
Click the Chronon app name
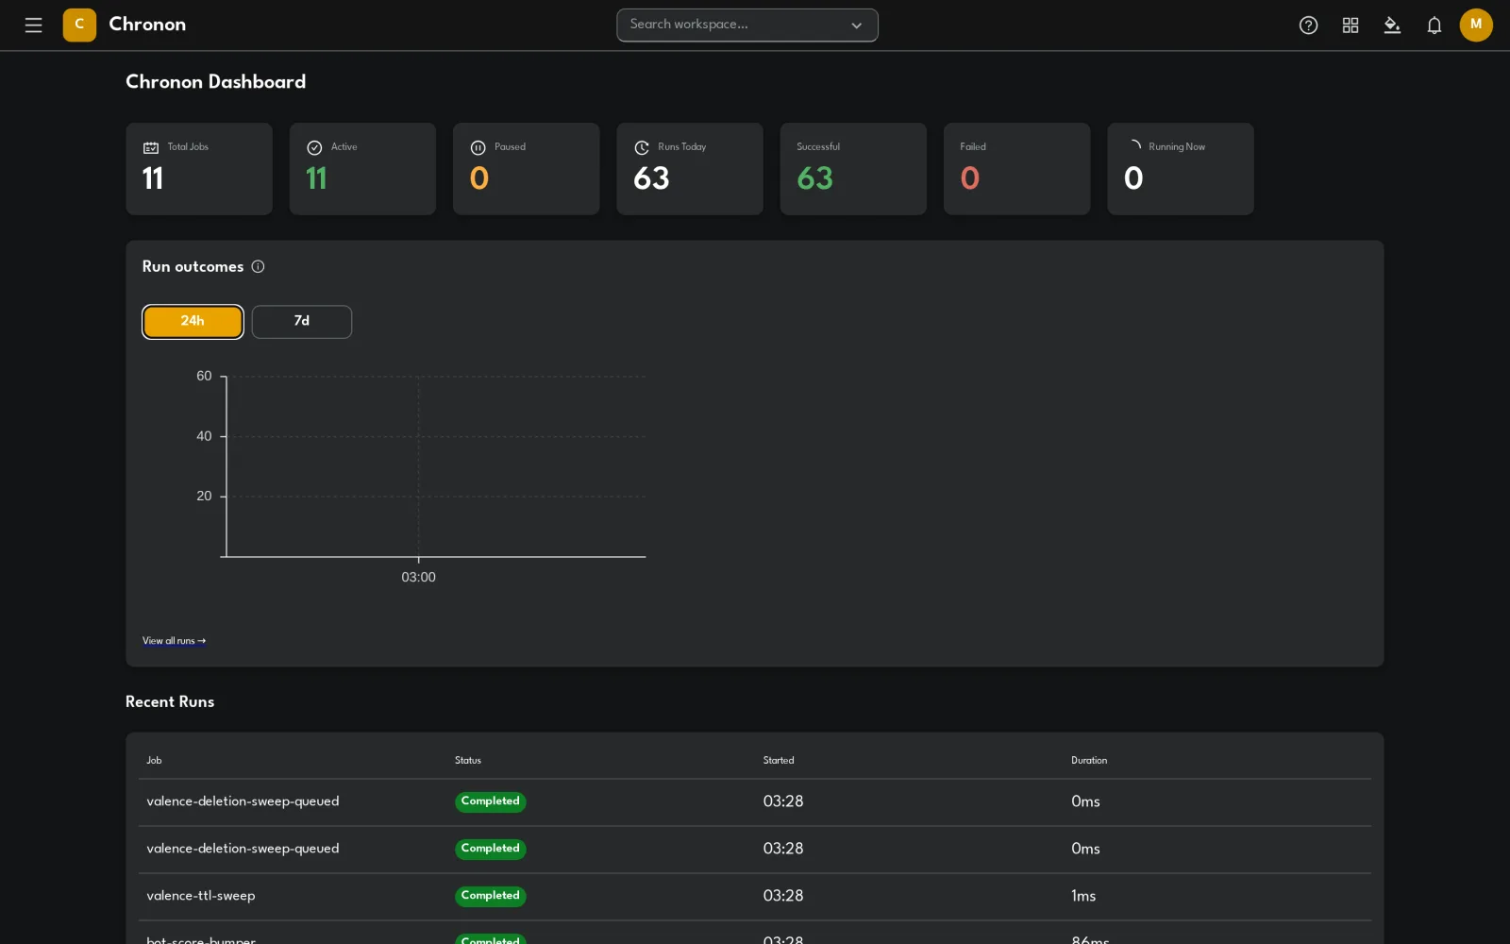[x=147, y=25]
